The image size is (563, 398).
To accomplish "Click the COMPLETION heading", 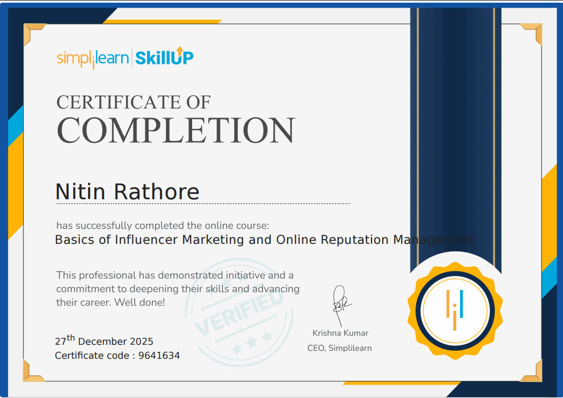I will (x=176, y=131).
